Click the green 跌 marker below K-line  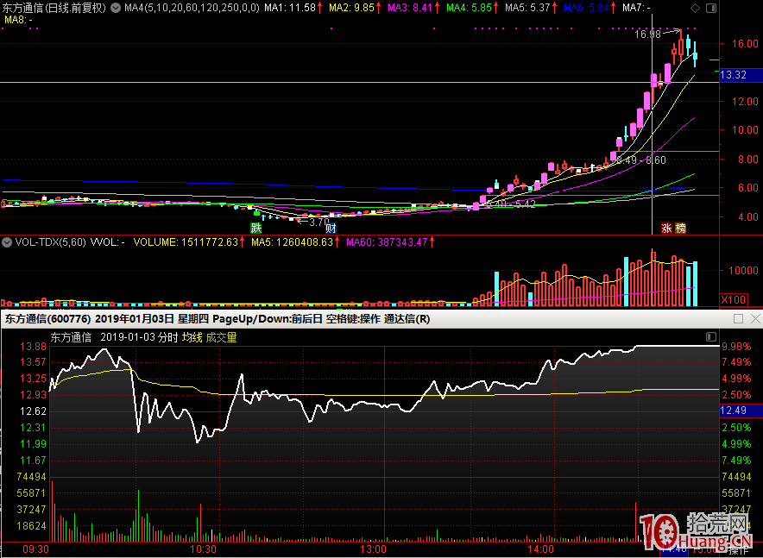(256, 228)
